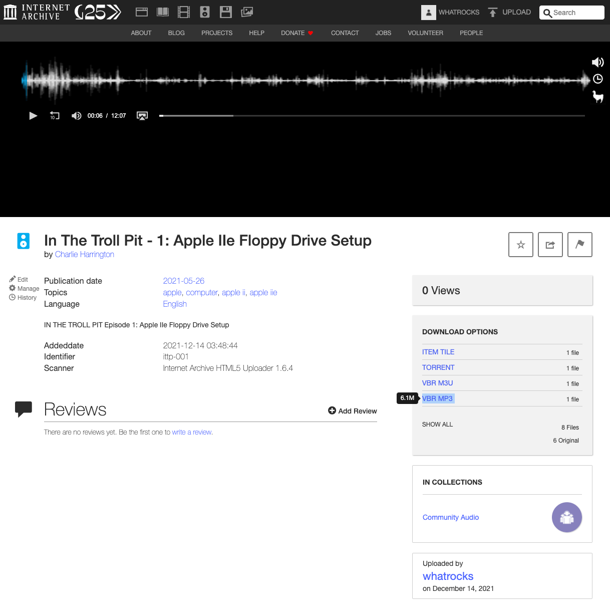Open Charlie Harrington creator link
This screenshot has width=610, height=614.
pyautogui.click(x=85, y=255)
